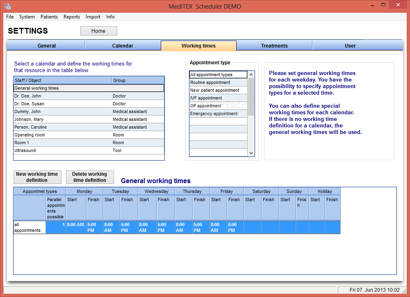
Task: Click Friday finish 5:00 PM cell
Action: coord(235,227)
